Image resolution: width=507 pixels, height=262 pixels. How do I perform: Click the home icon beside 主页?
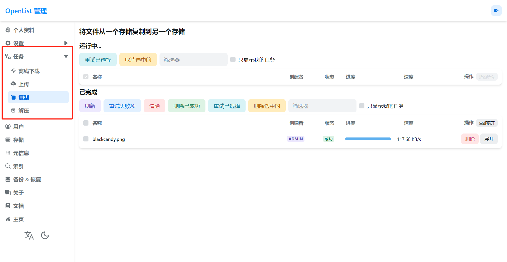[x=8, y=219]
